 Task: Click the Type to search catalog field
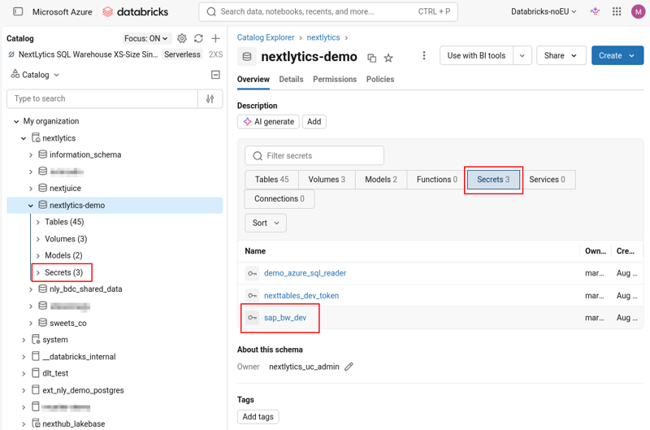coord(102,98)
